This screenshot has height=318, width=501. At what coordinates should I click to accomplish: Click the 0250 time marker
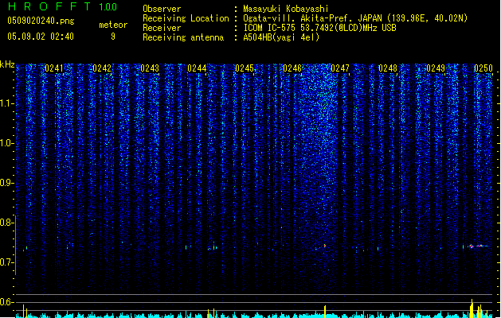point(483,68)
